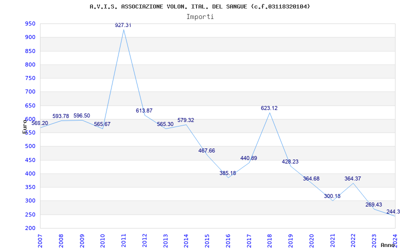This screenshot has height=250, width=400.
Task: Click the 269.43 data label
Action: (373, 204)
